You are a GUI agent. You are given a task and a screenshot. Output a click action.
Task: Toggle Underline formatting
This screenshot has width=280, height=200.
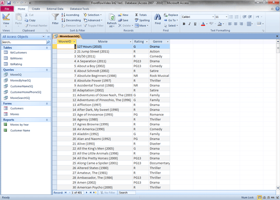[195, 24]
